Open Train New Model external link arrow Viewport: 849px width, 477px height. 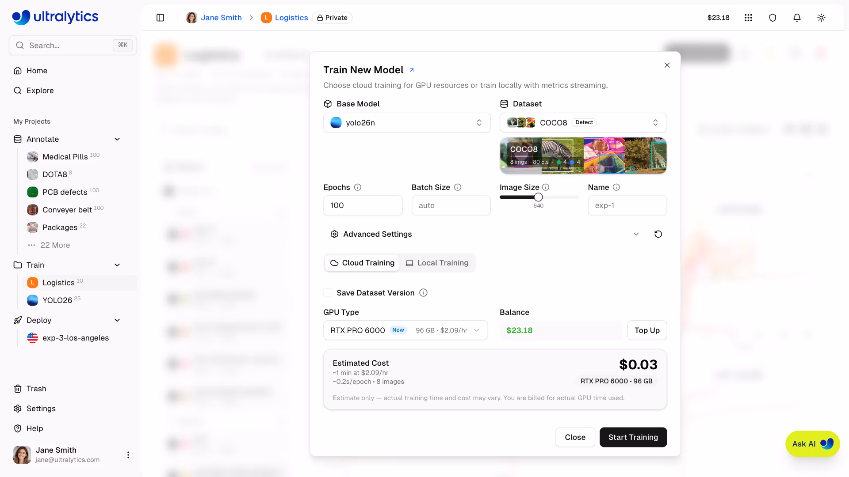click(412, 70)
